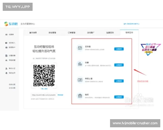Click the switch icon beside top-right link

tap(124, 24)
